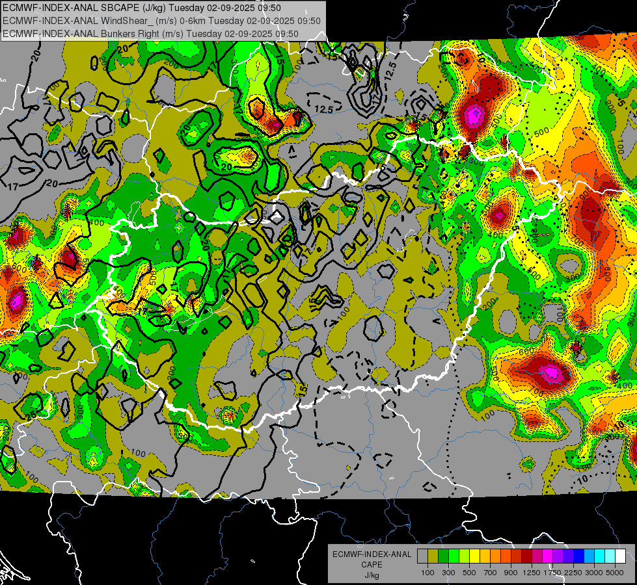Pick the gold swatch before the 700 tick
The width and height of the screenshot is (637, 585).
click(485, 556)
